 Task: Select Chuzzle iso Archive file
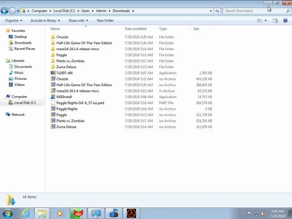click(62, 79)
